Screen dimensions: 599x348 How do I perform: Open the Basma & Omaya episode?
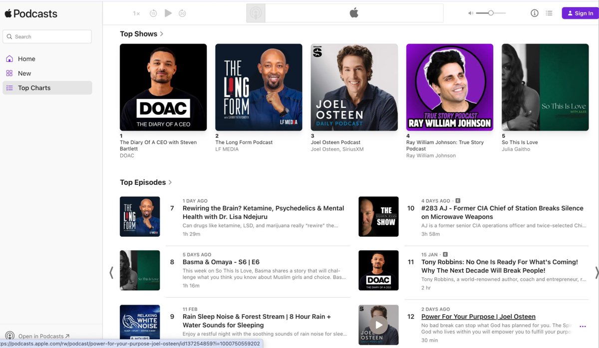221,262
